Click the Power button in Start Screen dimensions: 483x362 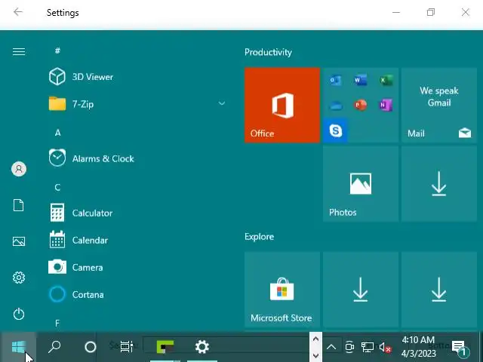pyautogui.click(x=19, y=314)
